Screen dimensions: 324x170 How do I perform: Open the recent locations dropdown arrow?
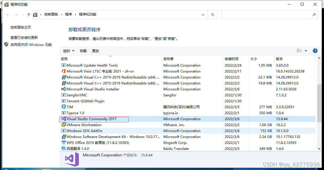point(23,15)
